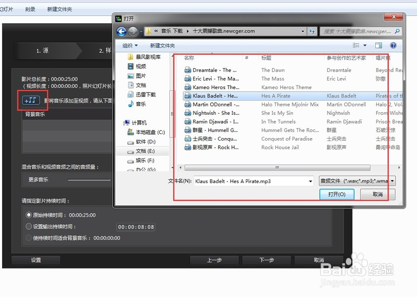The width and height of the screenshot is (417, 297).
Task: Expand the address bar path dropdown
Action: point(303,31)
